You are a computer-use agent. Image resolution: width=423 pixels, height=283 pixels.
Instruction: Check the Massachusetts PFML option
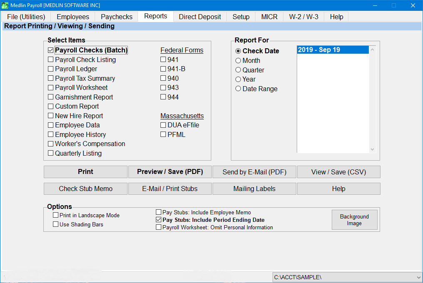(x=163, y=134)
